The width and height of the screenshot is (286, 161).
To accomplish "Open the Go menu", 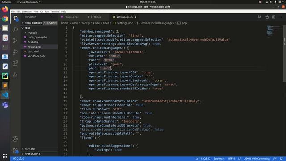I will coord(42,12).
